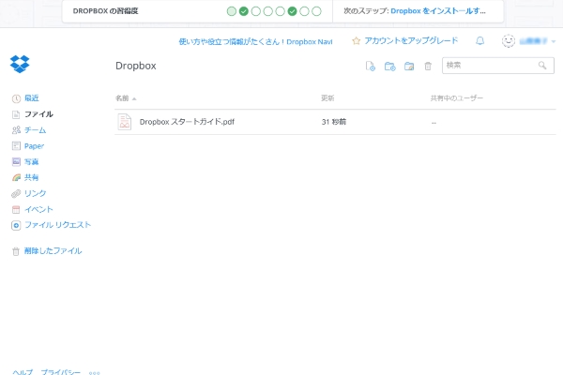The height and width of the screenshot is (375, 563).
Task: Open 削除したファイル in the sidebar
Action: coord(53,251)
